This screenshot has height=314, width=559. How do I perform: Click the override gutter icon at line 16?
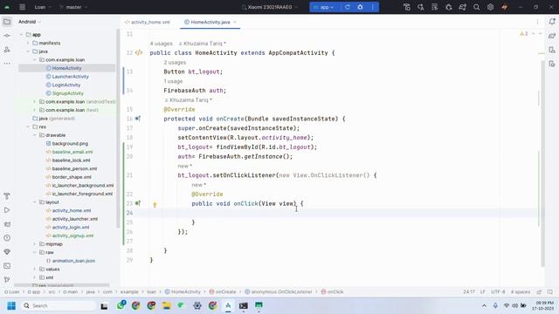[x=138, y=119]
